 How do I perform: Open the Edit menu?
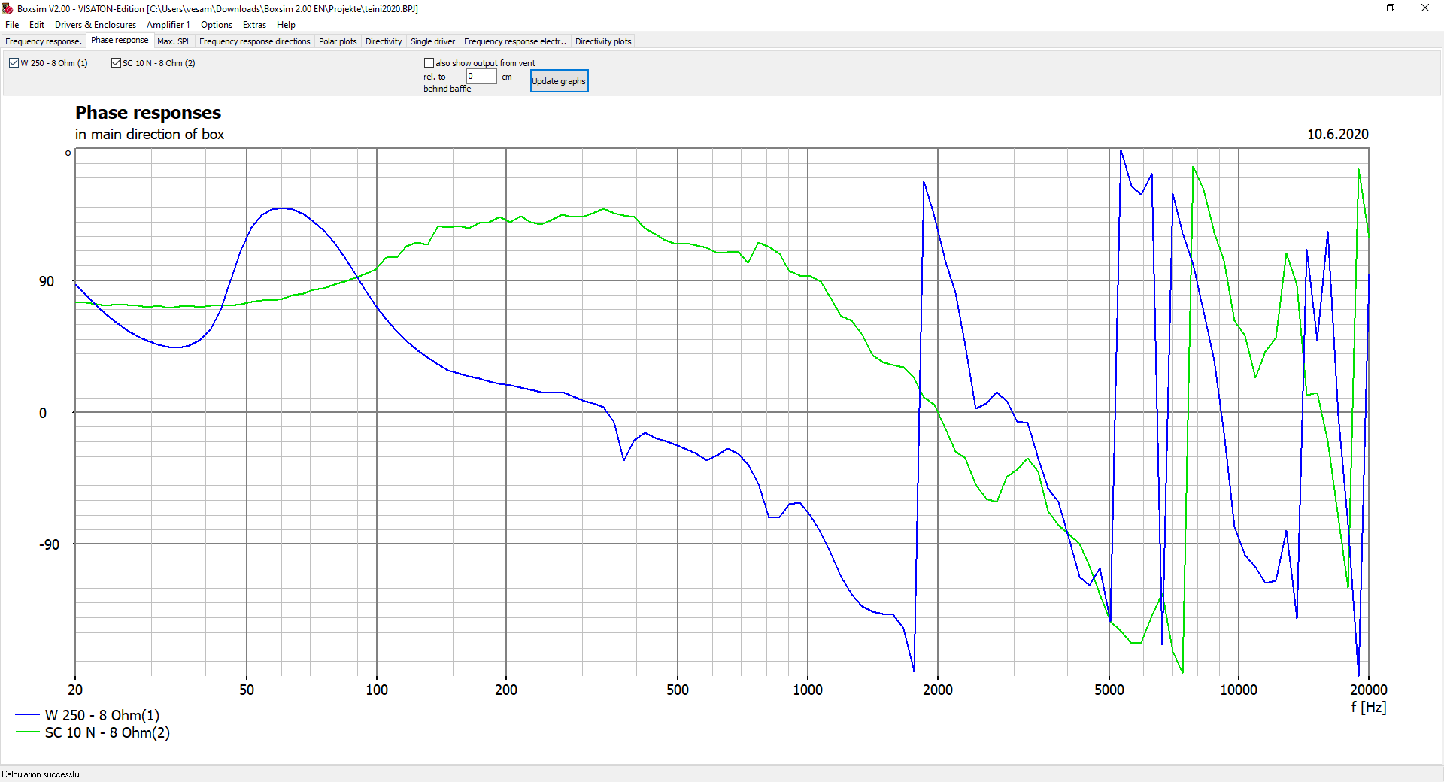point(37,25)
